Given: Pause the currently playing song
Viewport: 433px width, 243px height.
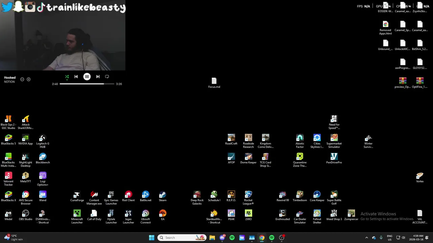Looking at the screenshot, I should 87,77.
